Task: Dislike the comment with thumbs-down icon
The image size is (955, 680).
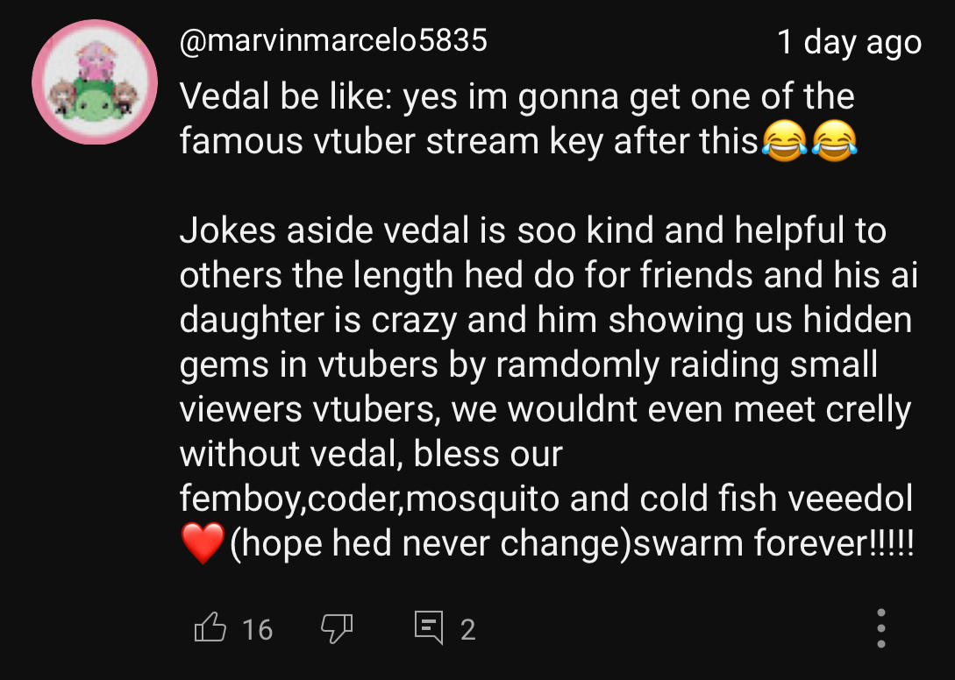Action: (337, 627)
